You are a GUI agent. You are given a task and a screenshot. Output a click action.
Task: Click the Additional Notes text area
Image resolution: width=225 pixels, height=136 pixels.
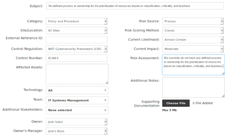coord(193,87)
